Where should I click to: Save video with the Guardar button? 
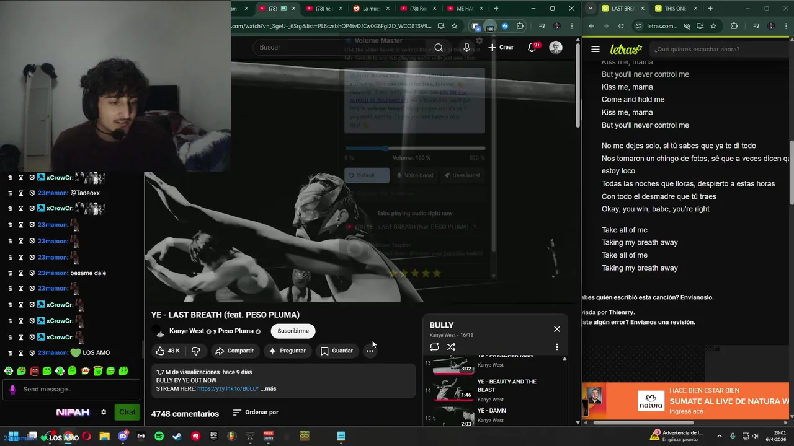point(337,351)
